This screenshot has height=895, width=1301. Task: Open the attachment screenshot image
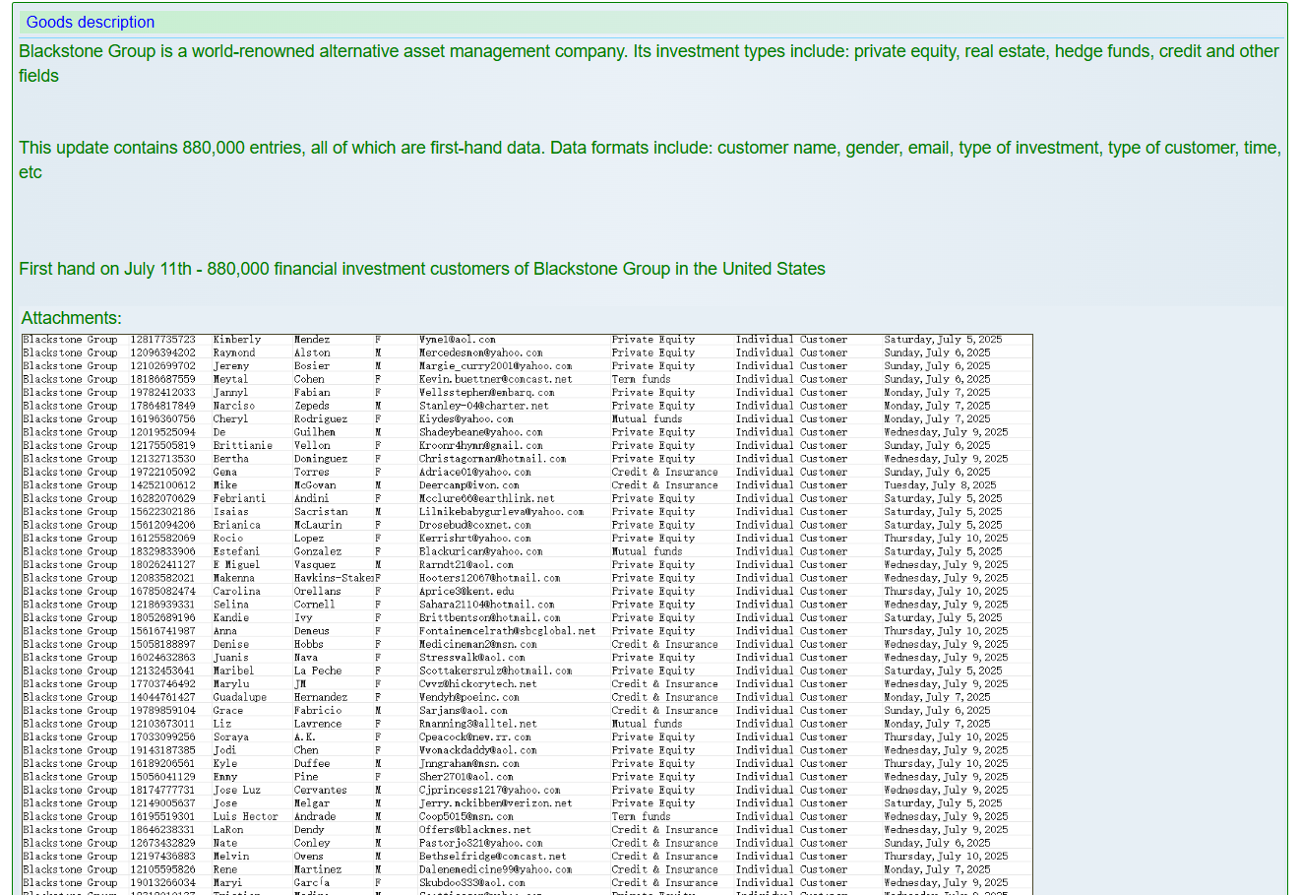click(x=527, y=610)
